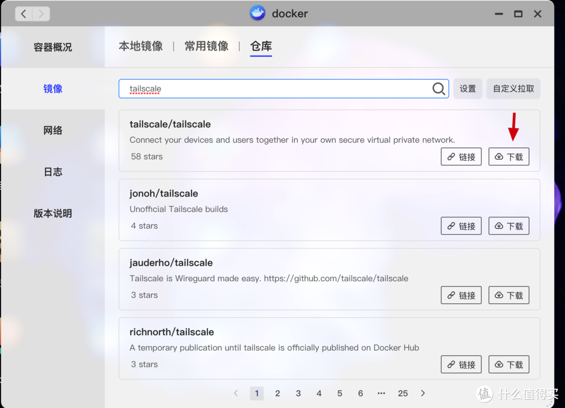This screenshot has width=565, height=408.
Task: Click the docker whale icon in title bar
Action: [257, 13]
